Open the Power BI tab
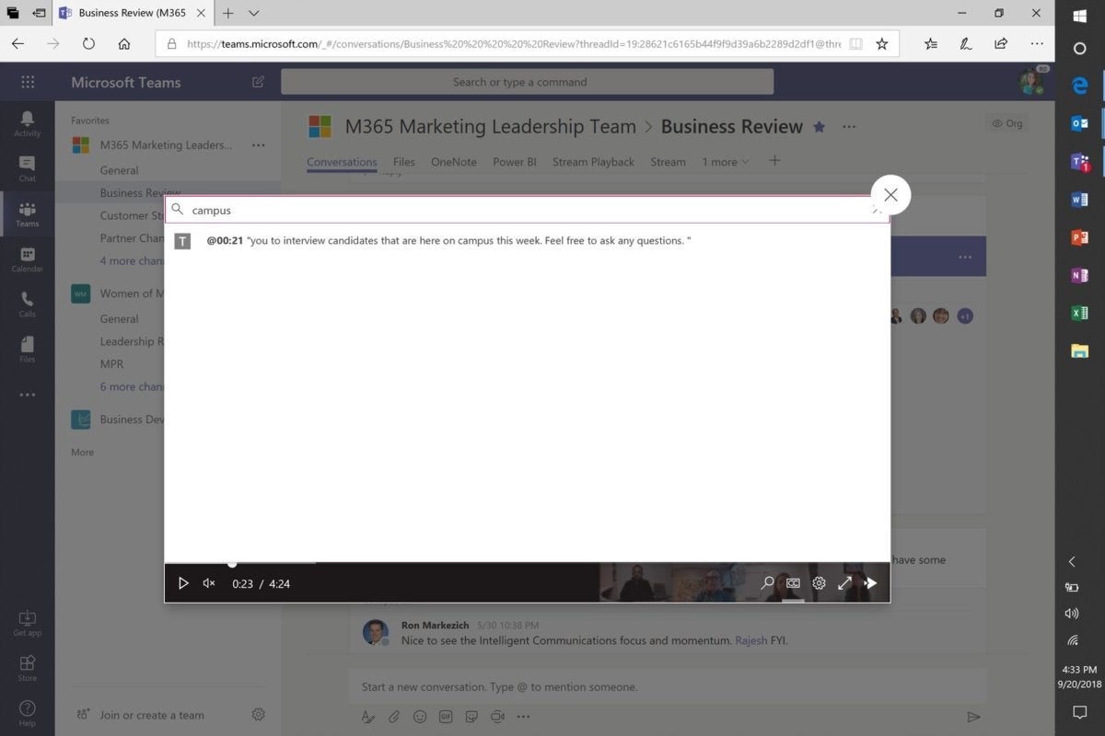1105x736 pixels. click(x=515, y=162)
